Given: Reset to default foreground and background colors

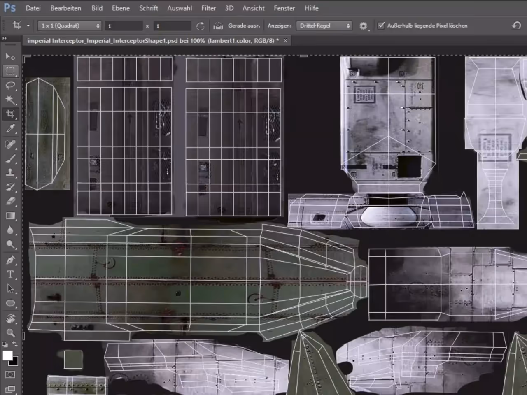Looking at the screenshot, I should pos(5,344).
